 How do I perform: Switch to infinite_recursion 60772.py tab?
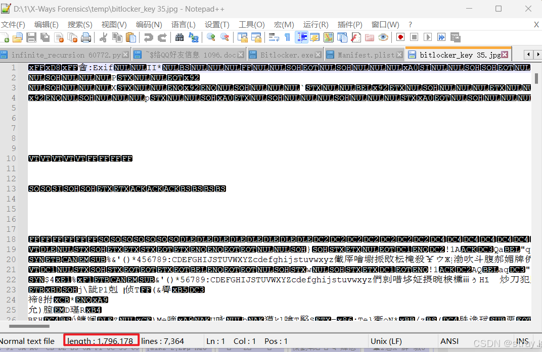65,55
